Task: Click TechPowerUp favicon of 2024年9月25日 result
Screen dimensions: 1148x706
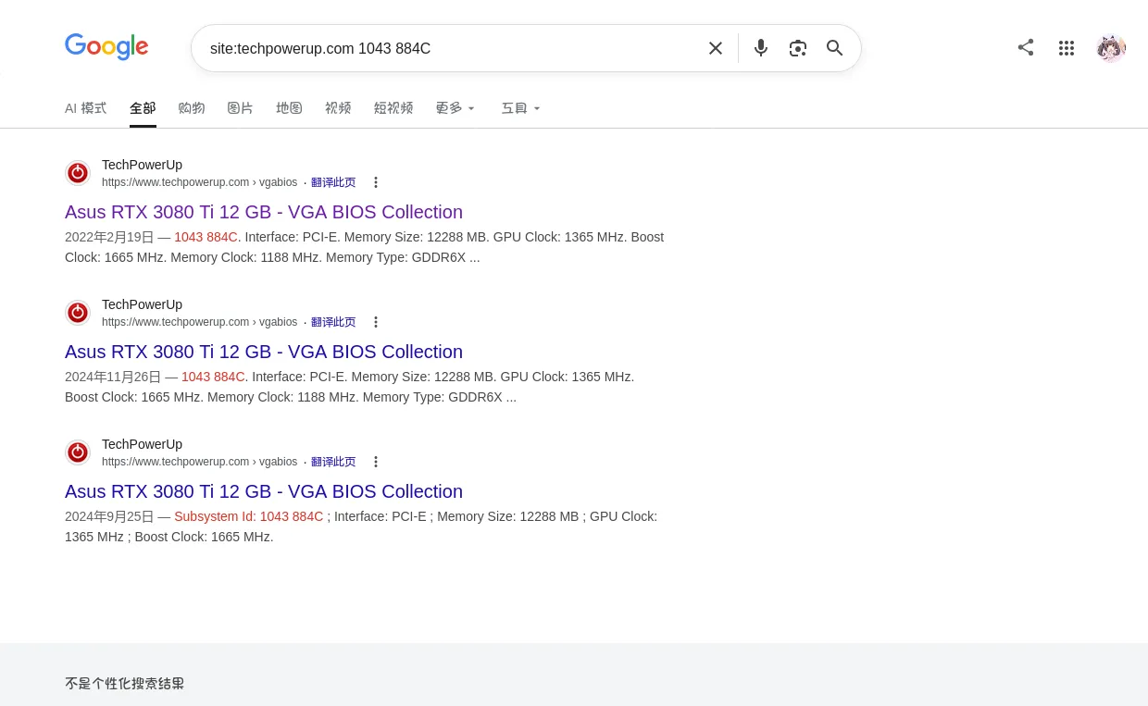Action: 78,452
